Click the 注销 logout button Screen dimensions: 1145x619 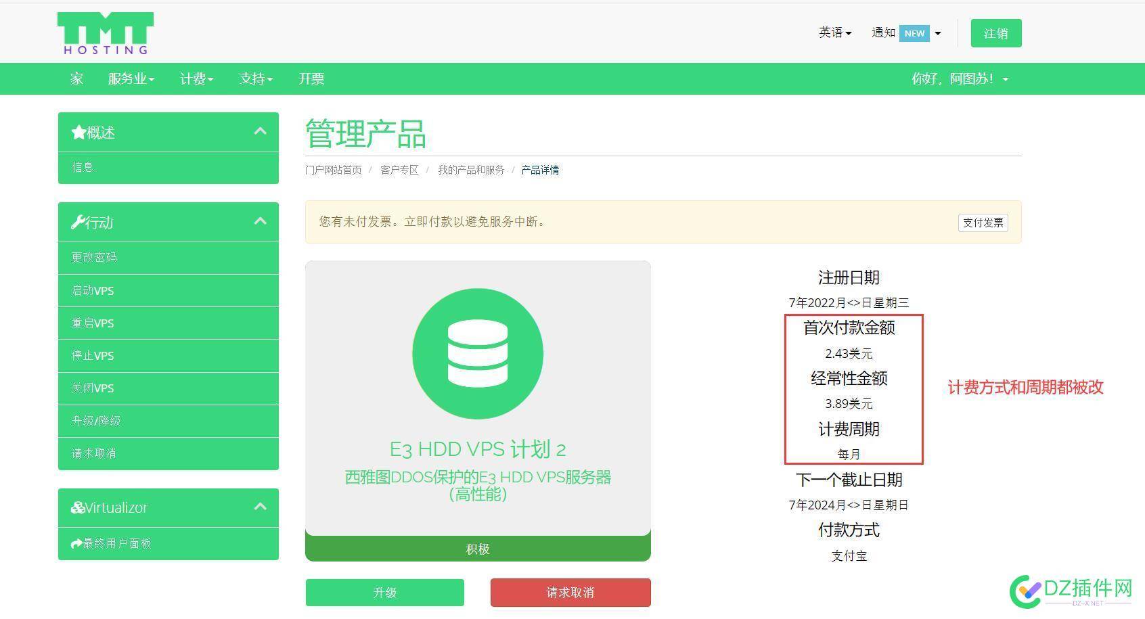tap(995, 33)
